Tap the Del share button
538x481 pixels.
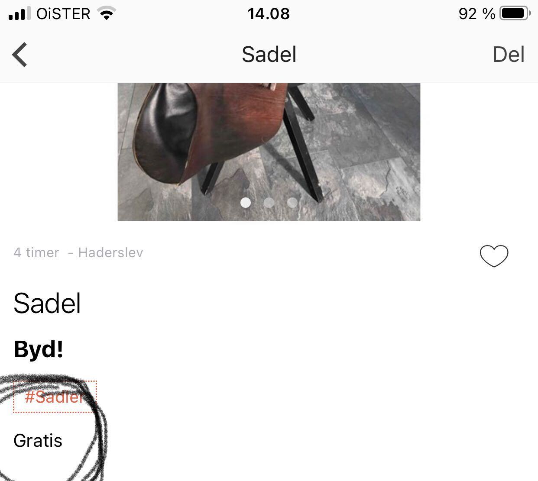[x=509, y=55]
